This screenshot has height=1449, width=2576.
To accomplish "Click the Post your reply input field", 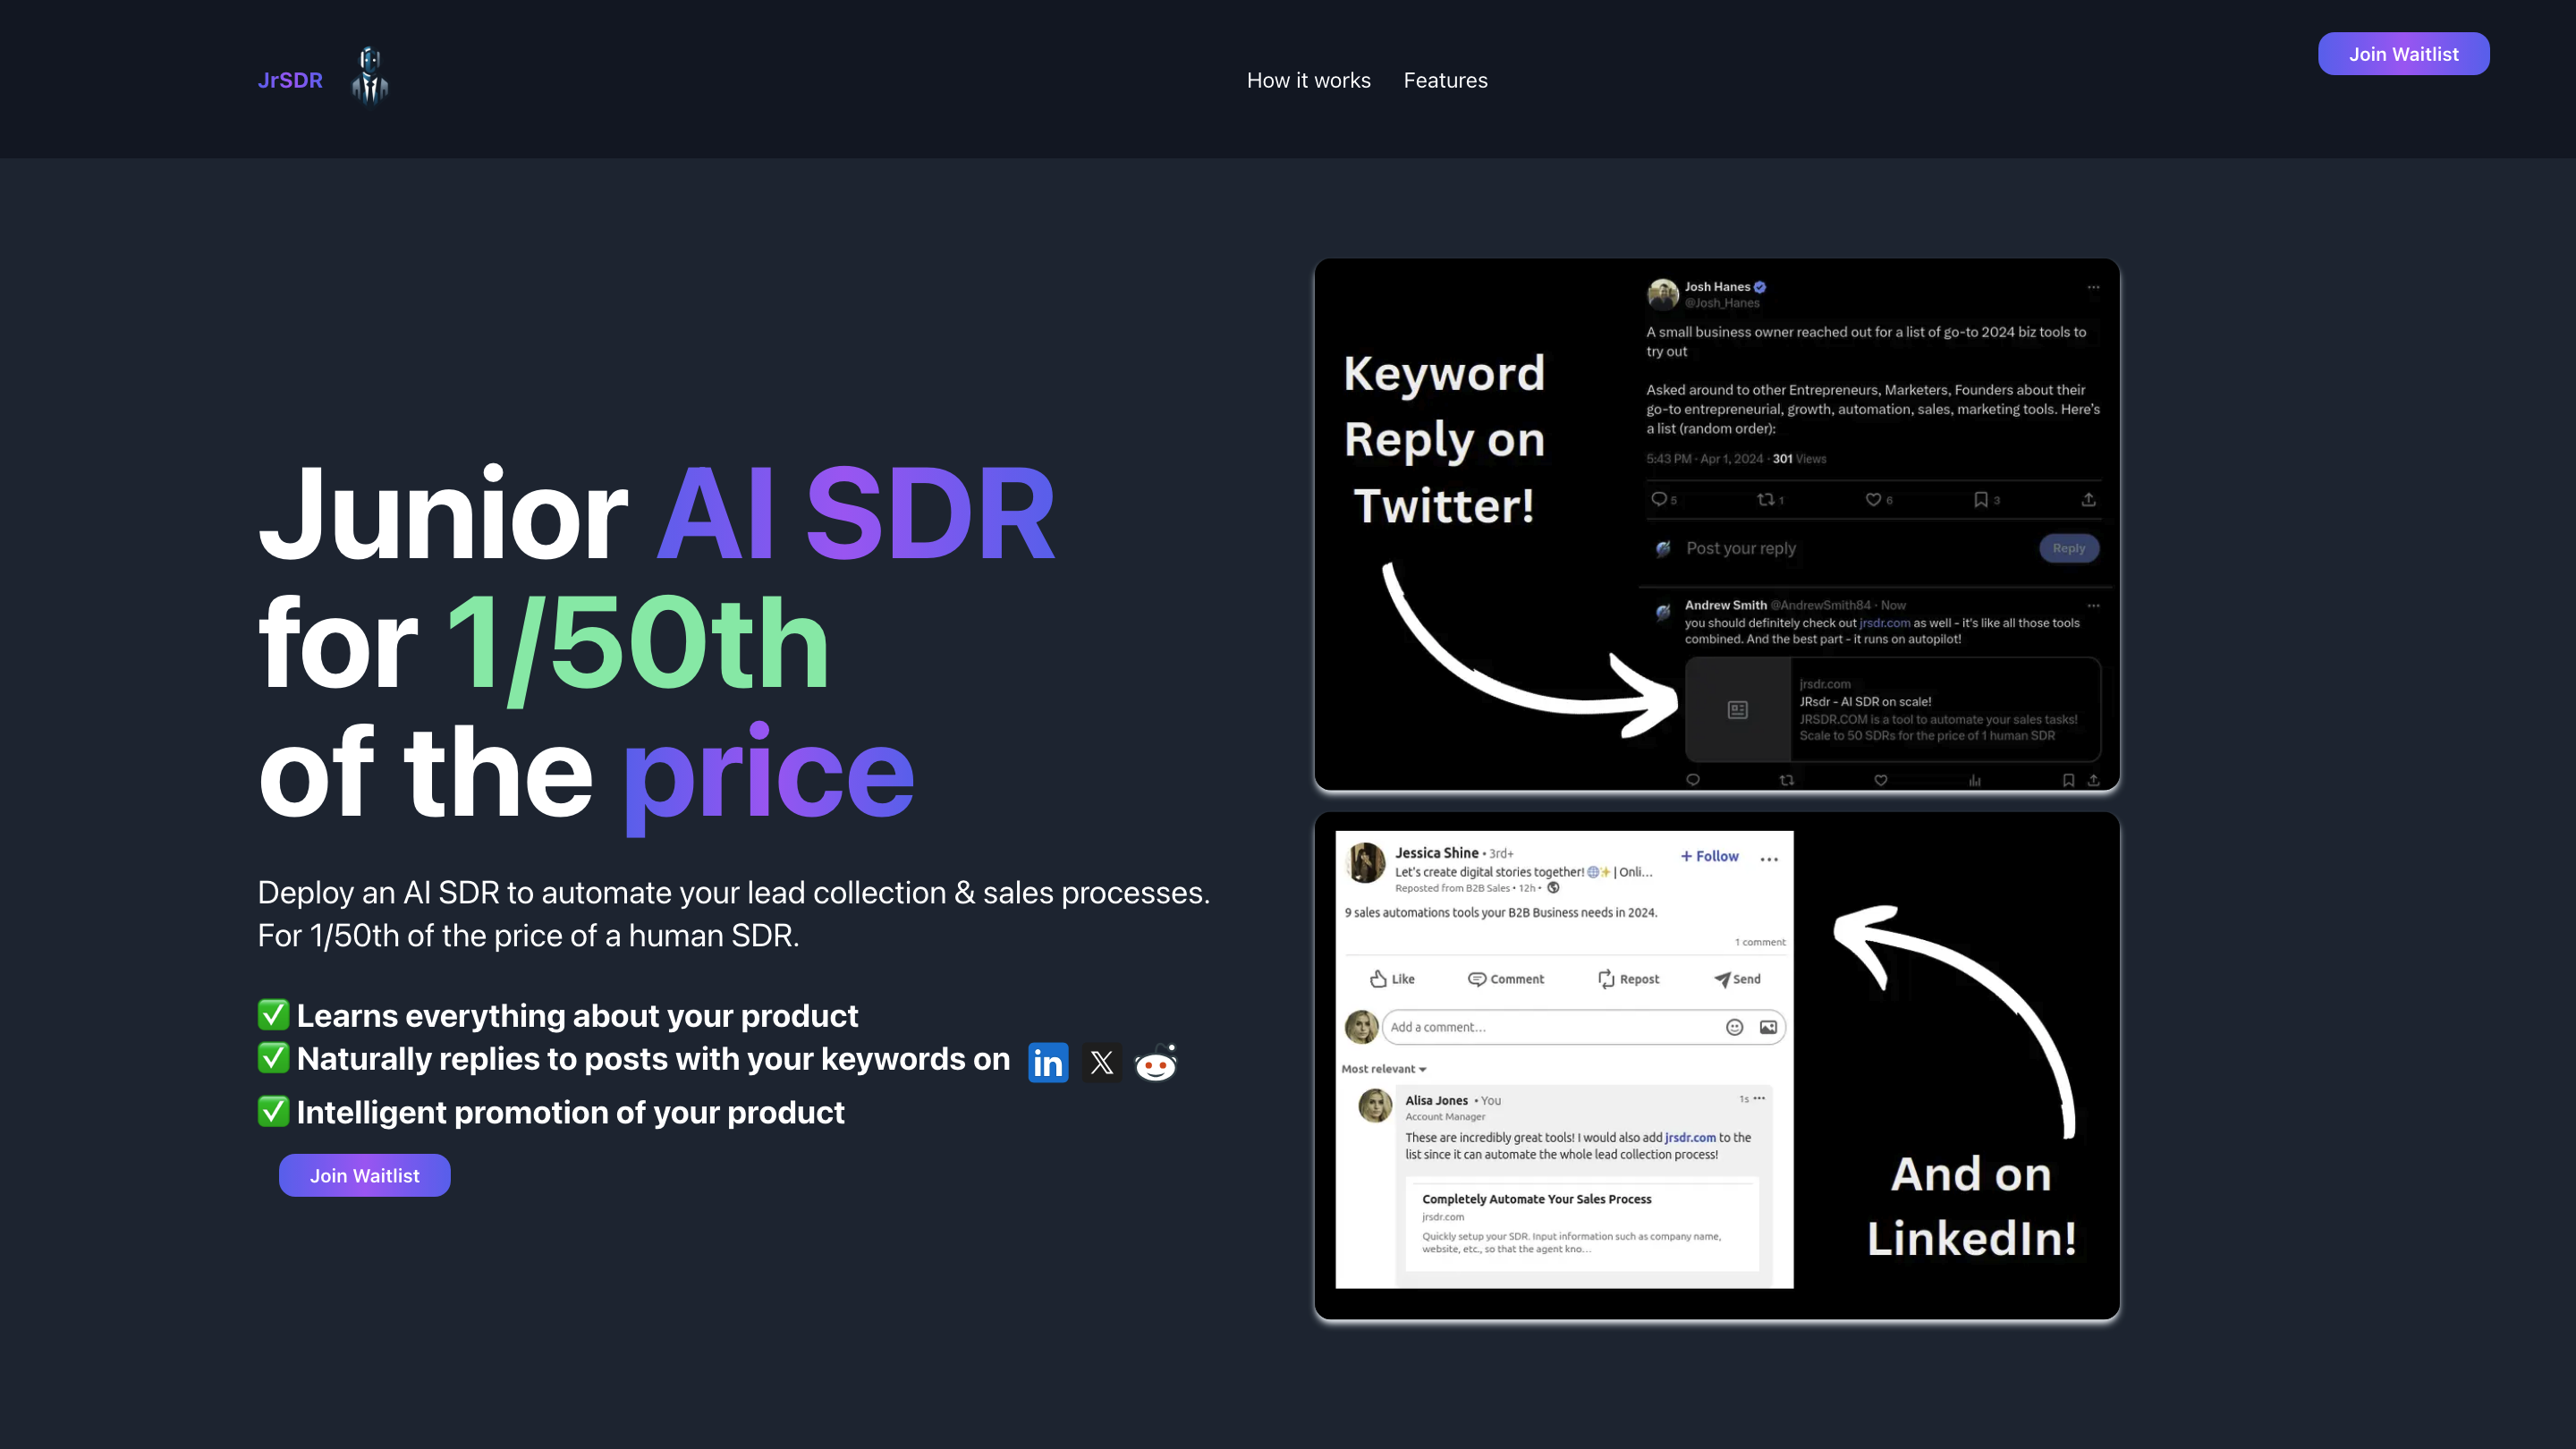I will point(1742,548).
